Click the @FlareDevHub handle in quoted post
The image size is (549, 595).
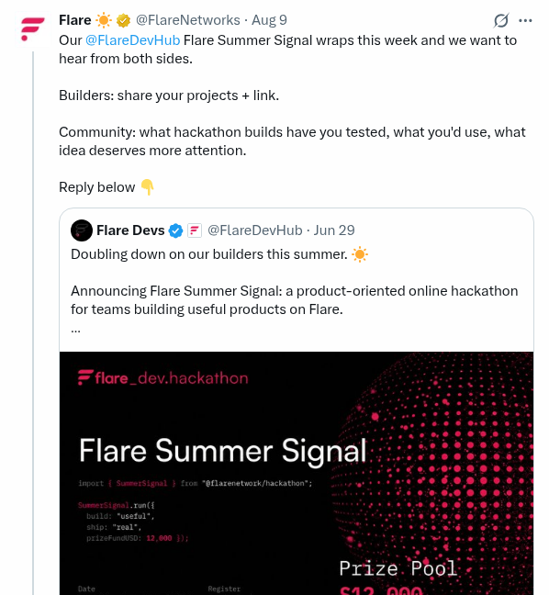[255, 230]
